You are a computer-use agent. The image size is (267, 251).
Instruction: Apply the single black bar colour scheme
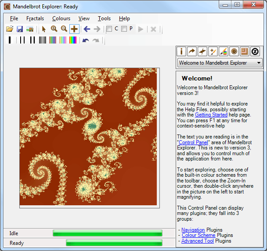click(10, 40)
